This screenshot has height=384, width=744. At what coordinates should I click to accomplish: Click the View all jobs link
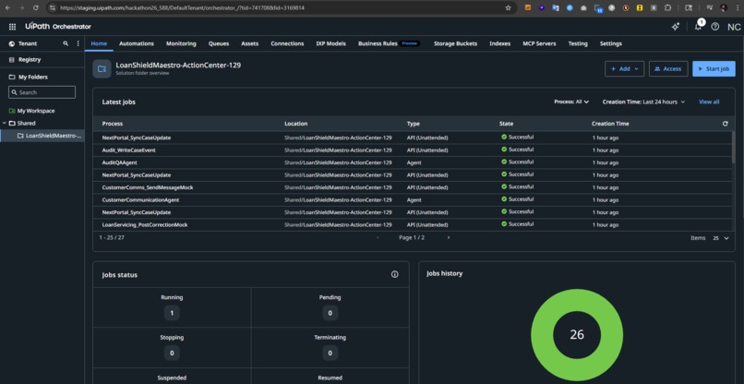(x=709, y=102)
